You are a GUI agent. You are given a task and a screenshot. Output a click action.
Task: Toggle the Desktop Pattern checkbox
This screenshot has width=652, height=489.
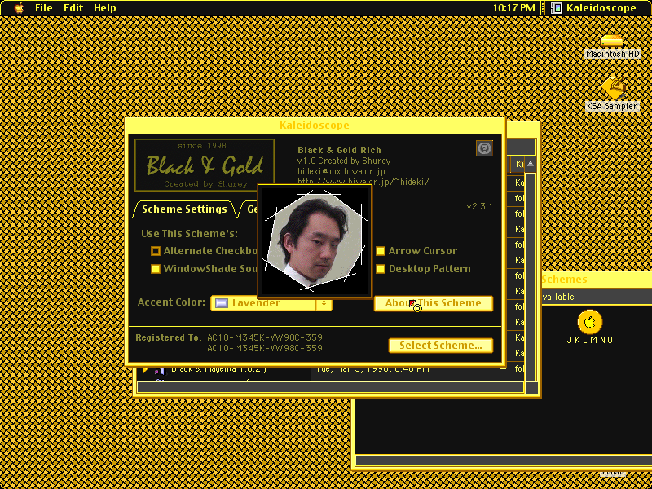381,269
